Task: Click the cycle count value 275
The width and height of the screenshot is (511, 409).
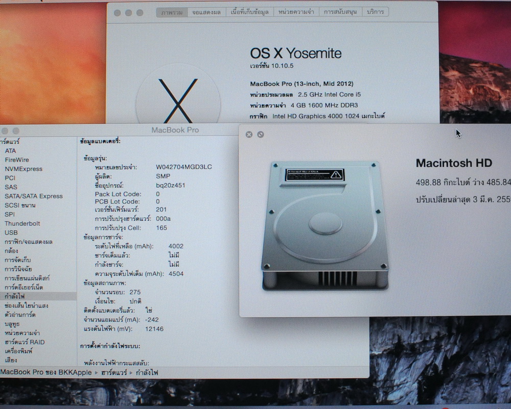Action: (135, 292)
